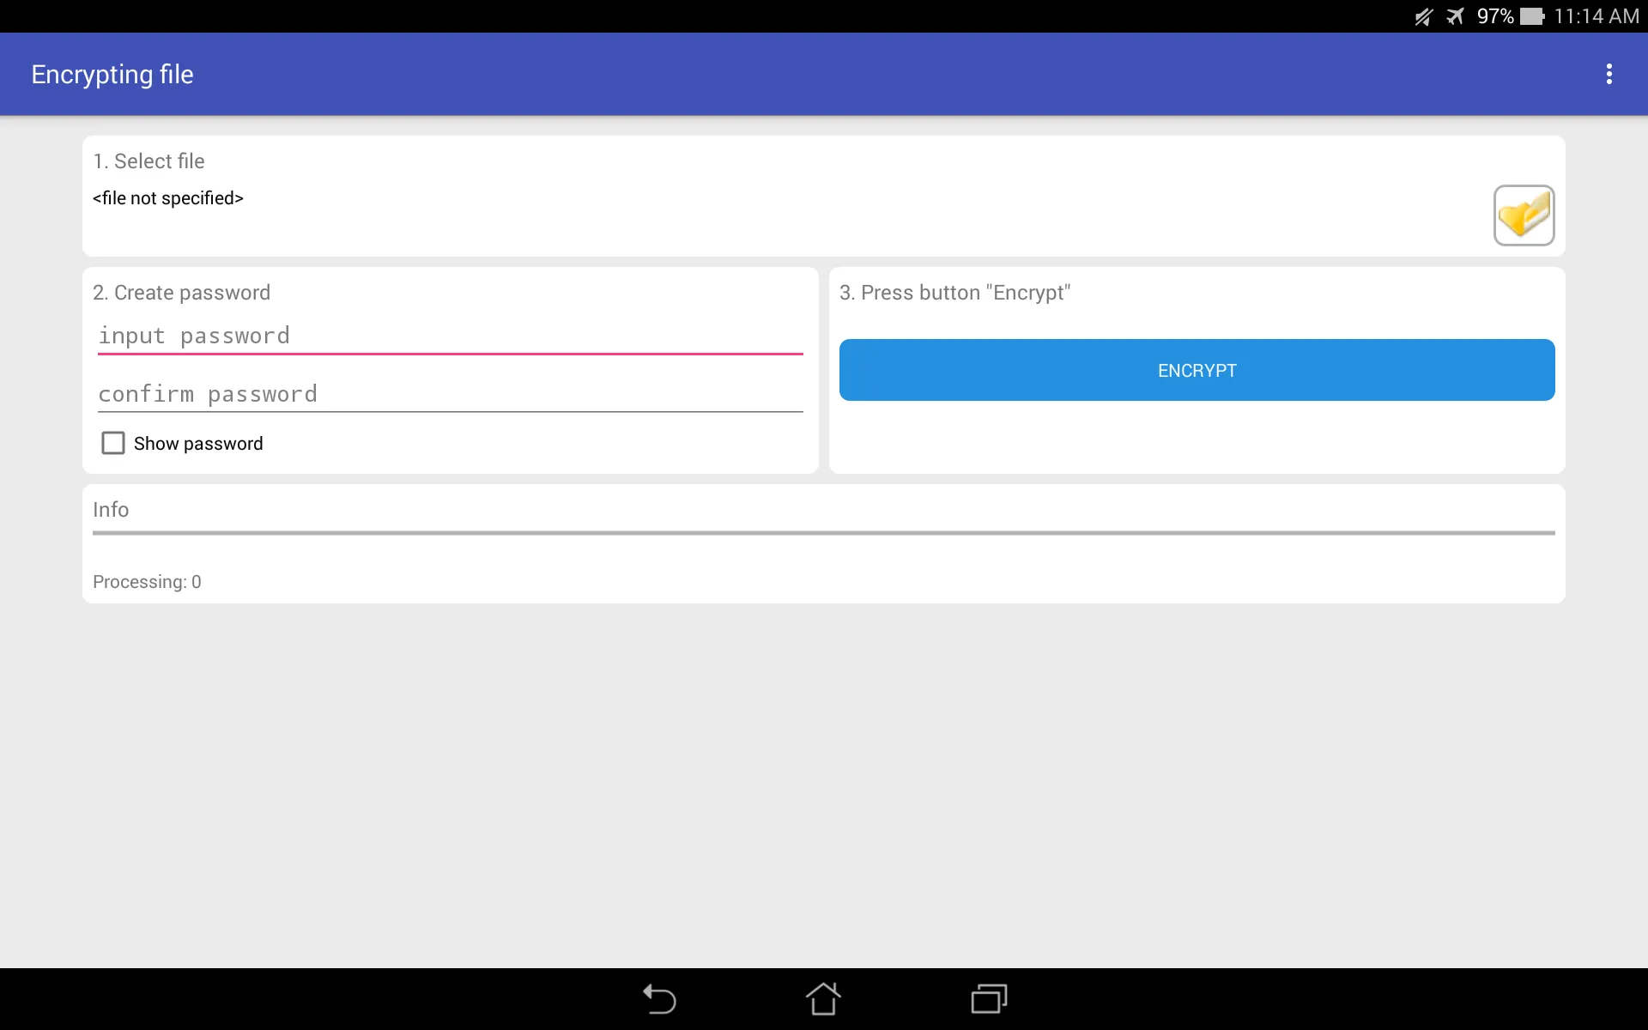Press the home navigation button
1648x1030 pixels.
click(823, 998)
